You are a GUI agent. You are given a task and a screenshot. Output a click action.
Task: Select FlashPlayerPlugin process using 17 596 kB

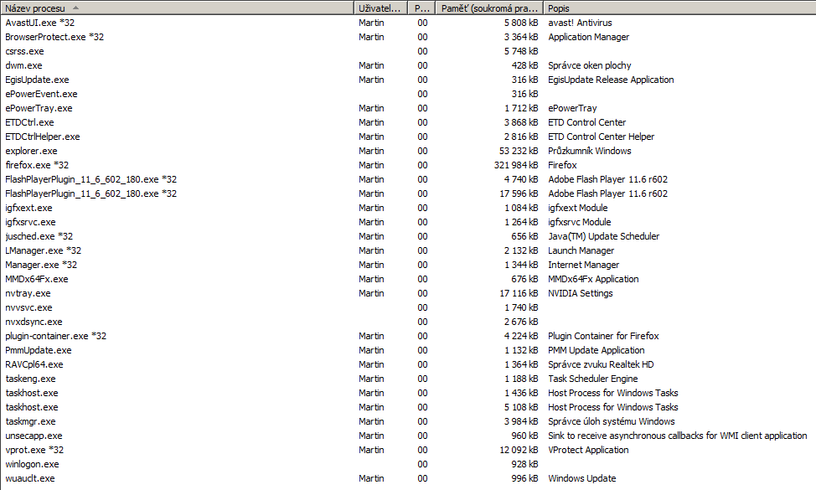click(x=91, y=193)
